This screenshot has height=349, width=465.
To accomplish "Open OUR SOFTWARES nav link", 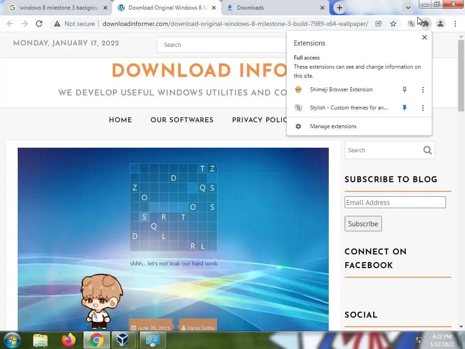I will (182, 120).
